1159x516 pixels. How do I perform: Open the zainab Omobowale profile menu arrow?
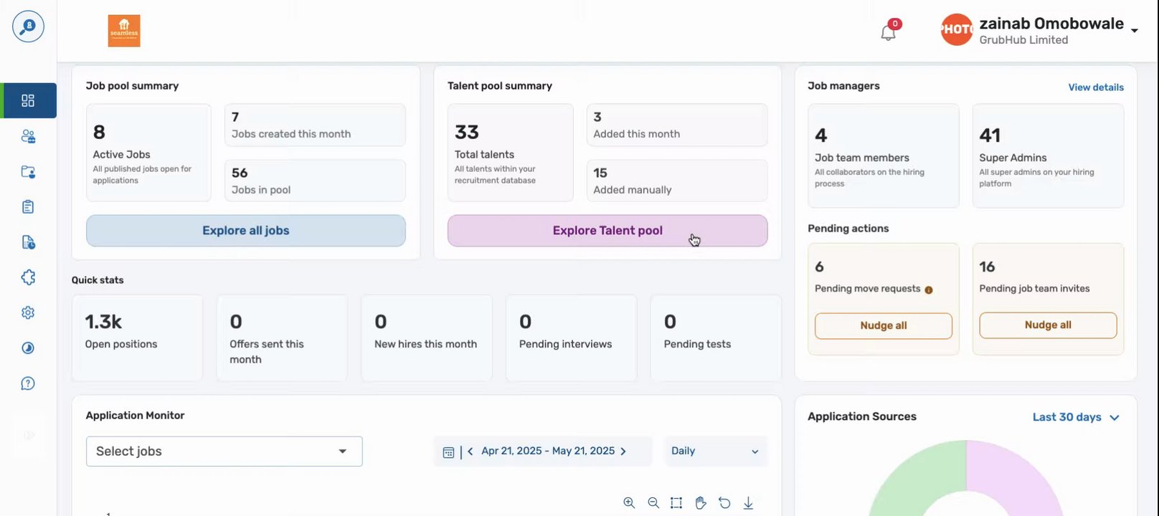click(x=1135, y=30)
